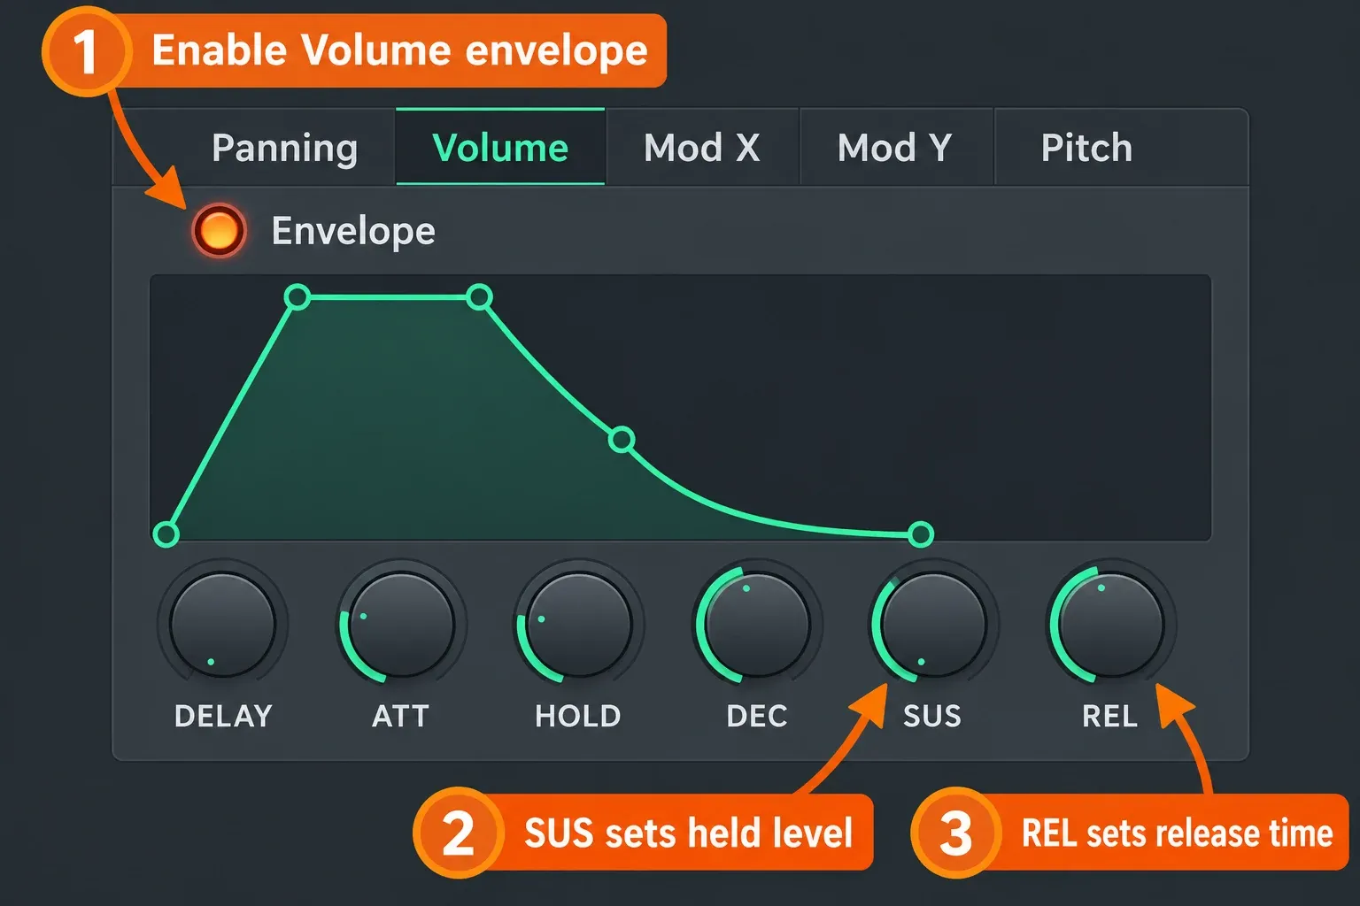Select the final envelope point at the curve end
1360x906 pixels.
coord(921,534)
